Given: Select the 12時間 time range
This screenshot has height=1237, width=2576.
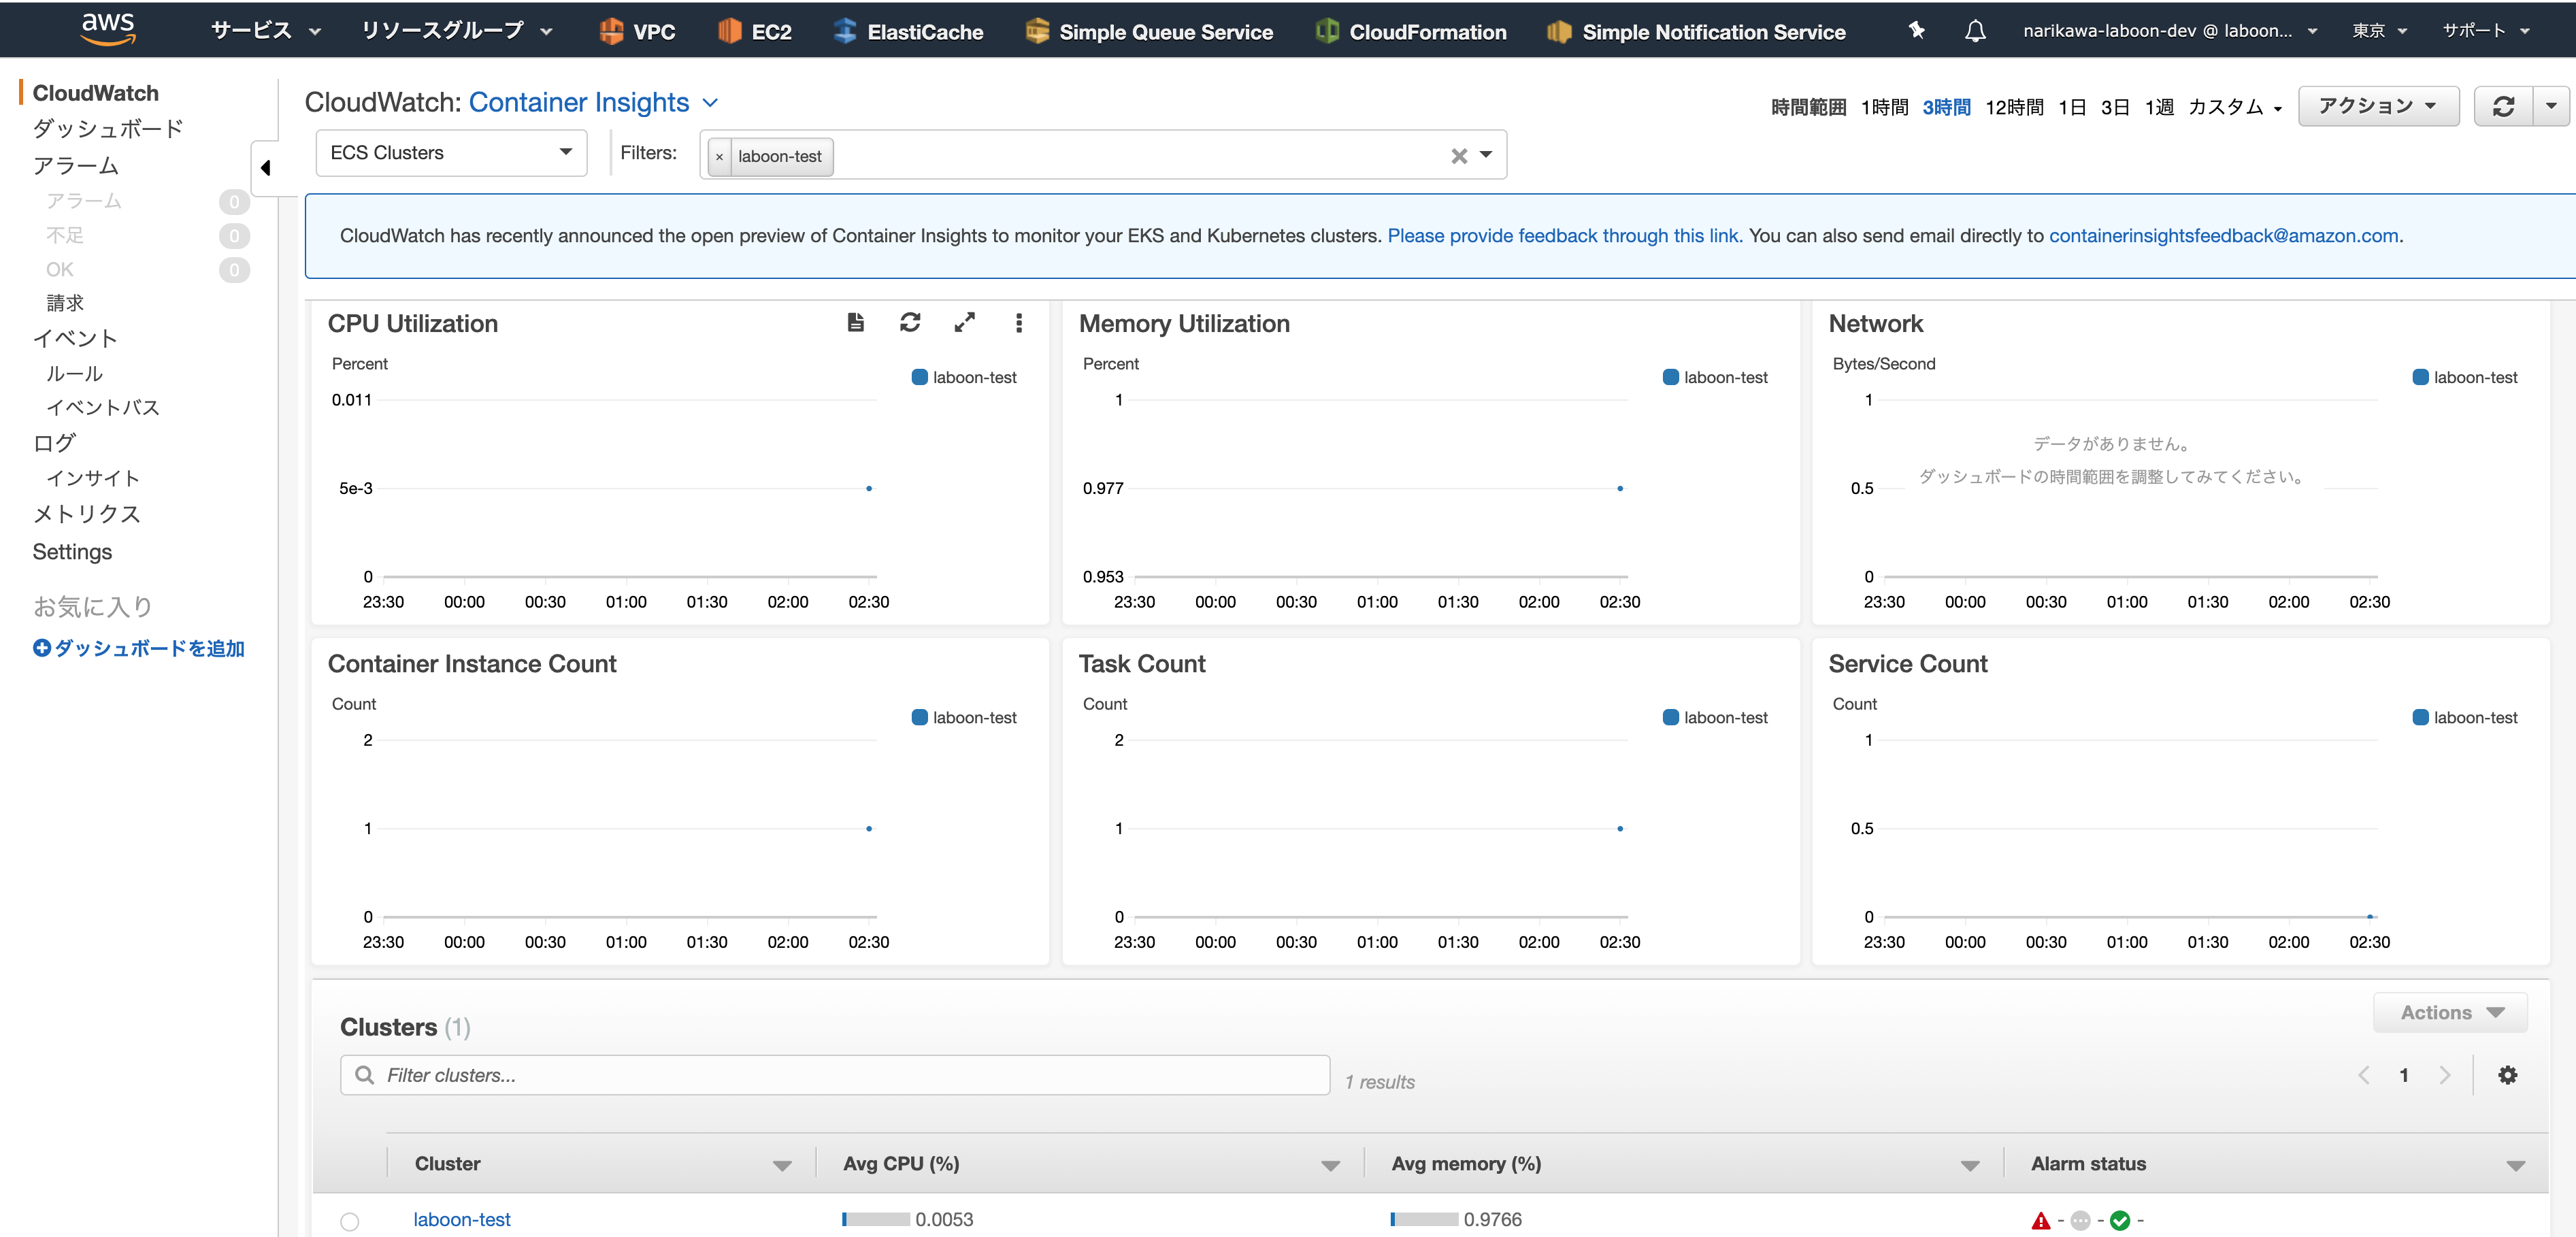Looking at the screenshot, I should [2013, 107].
